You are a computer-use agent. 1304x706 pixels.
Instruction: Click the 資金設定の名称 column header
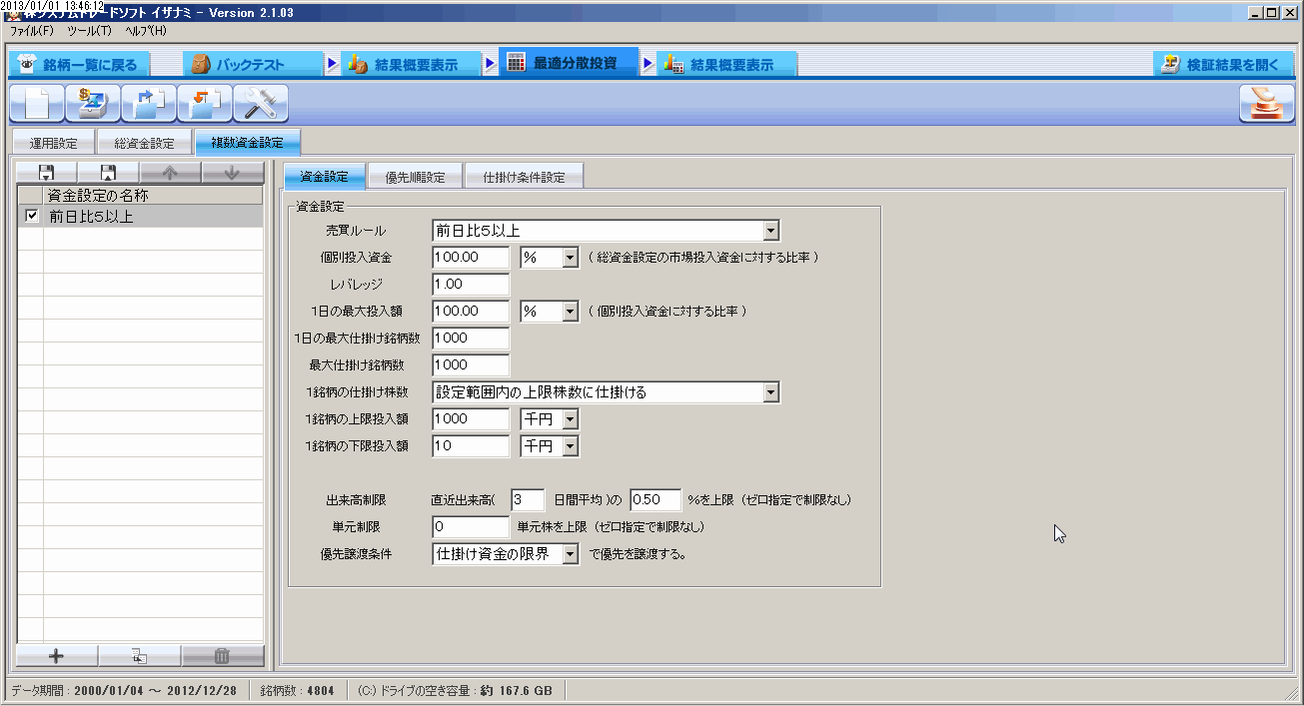(153, 196)
